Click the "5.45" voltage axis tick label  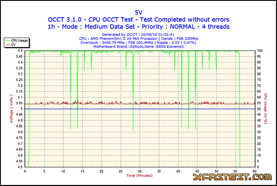(x=19, y=57)
